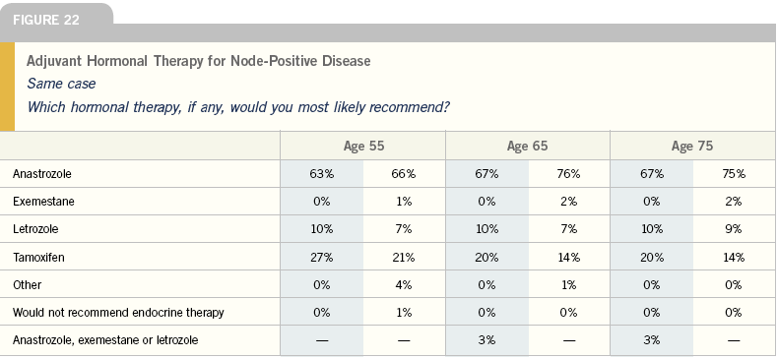This screenshot has width=778, height=359.
Task: Click the yellow accent bar beside title
Action: (x=7, y=87)
